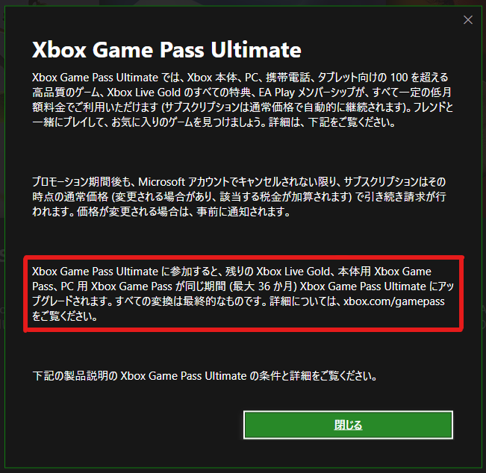Click the words 価格が変更される場合は
This screenshot has height=473, width=486.
click(131, 212)
